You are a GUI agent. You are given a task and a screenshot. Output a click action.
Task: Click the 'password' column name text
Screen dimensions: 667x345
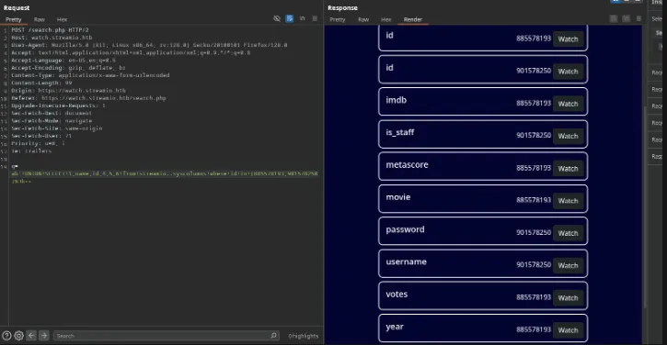(x=405, y=229)
